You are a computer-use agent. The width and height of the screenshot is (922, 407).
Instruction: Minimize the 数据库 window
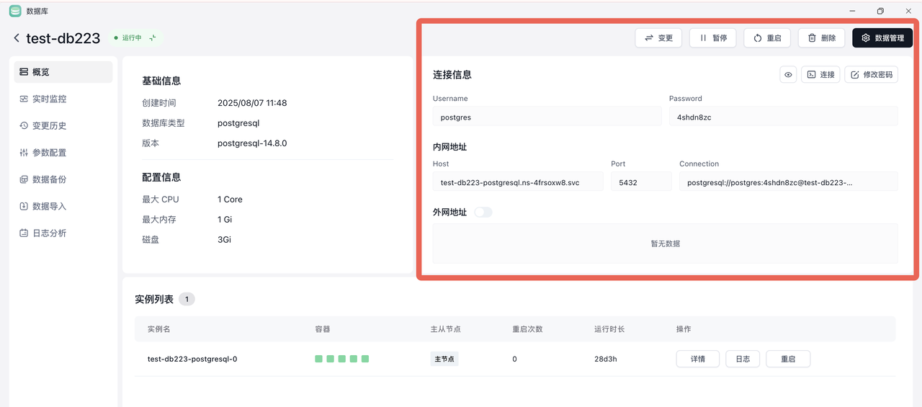point(853,11)
